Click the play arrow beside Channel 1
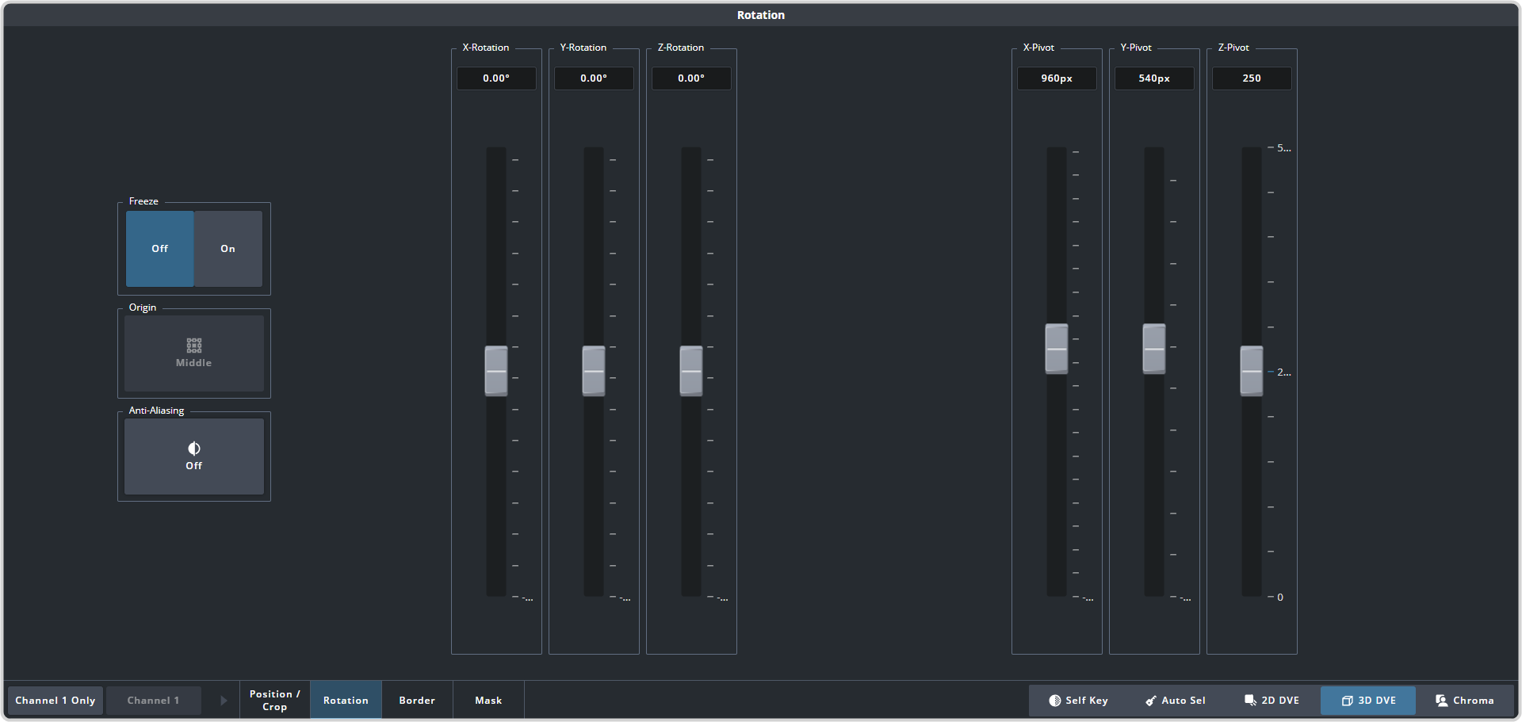Viewport: 1522px width, 722px height. point(224,701)
